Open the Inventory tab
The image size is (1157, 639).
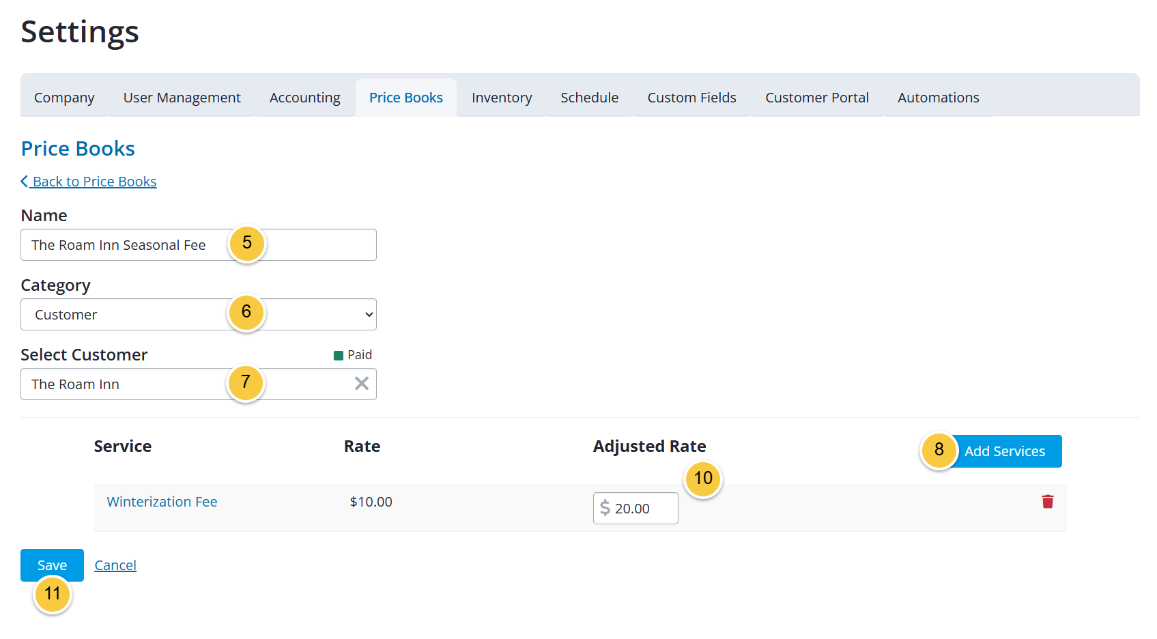coord(502,98)
